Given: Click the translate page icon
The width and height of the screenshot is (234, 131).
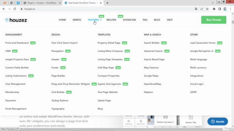Looking at the screenshot, I should coord(196,9).
